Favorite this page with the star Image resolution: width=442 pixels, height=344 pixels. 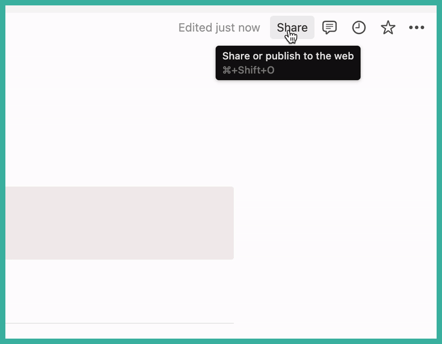click(388, 27)
